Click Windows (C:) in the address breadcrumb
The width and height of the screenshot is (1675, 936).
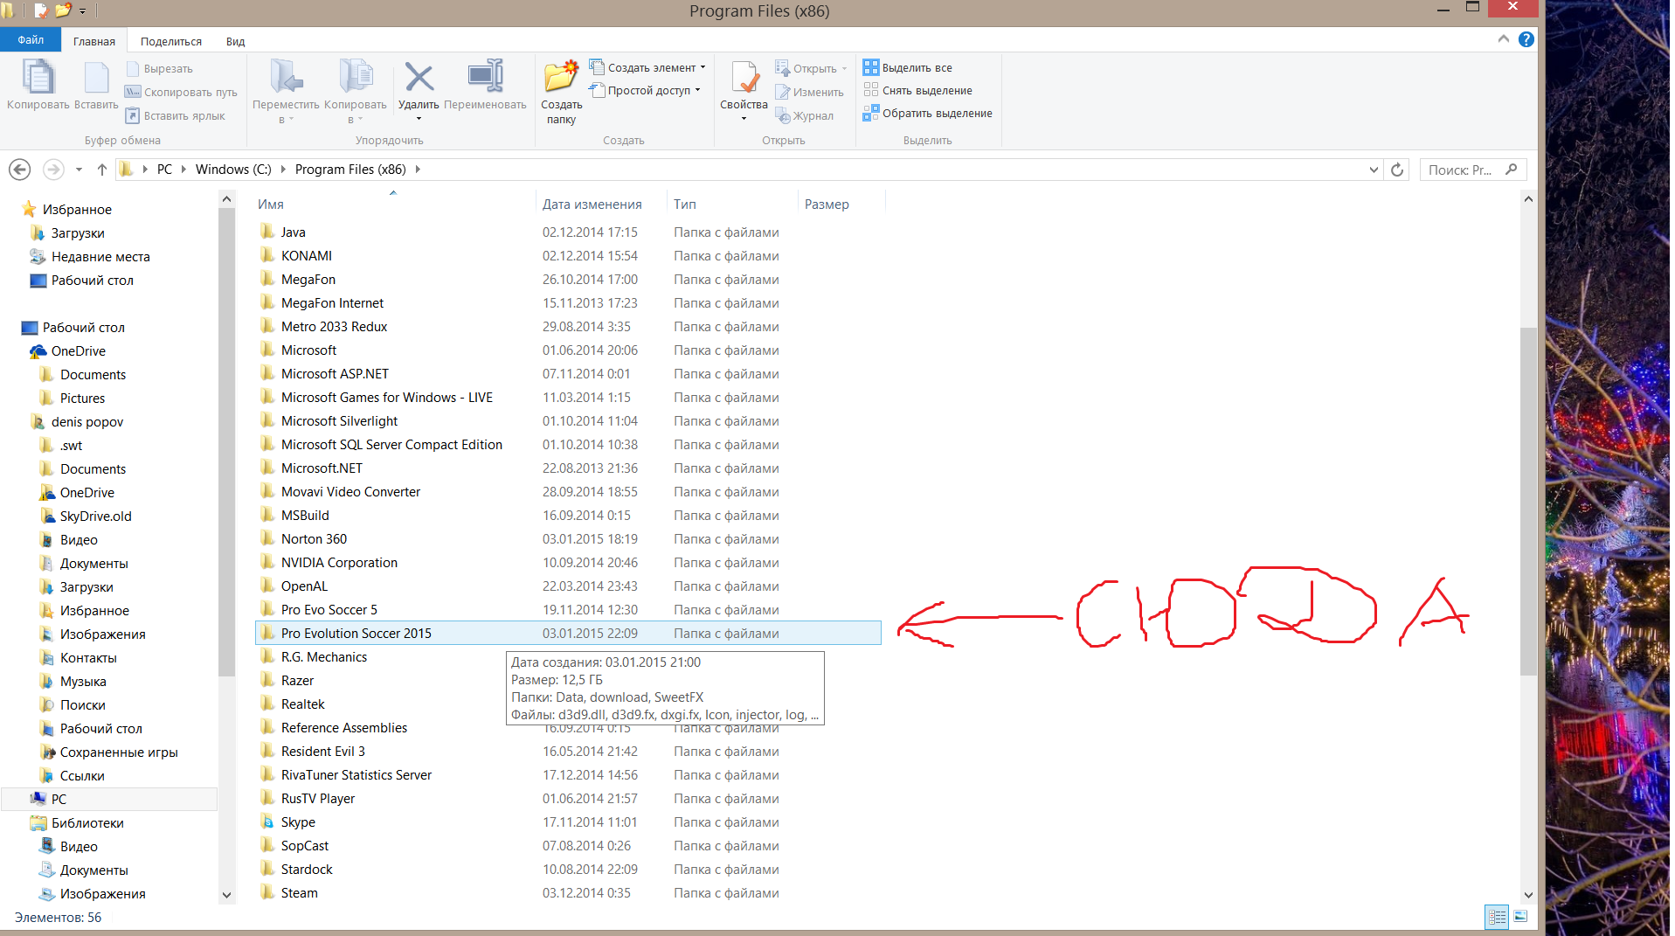tap(233, 170)
